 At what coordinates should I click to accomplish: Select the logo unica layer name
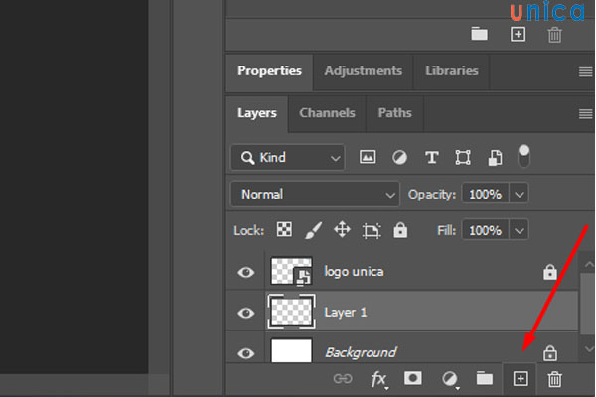354,272
